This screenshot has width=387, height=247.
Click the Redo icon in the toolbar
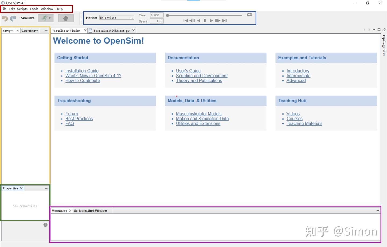(x=13, y=18)
